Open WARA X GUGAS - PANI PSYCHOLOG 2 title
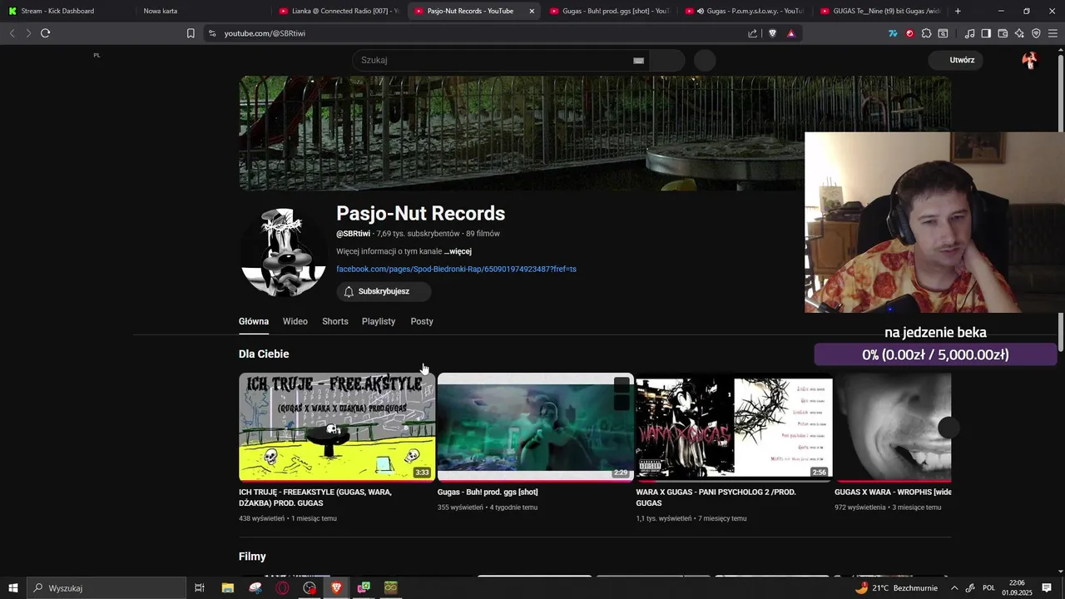The height and width of the screenshot is (599, 1065). [x=716, y=498]
